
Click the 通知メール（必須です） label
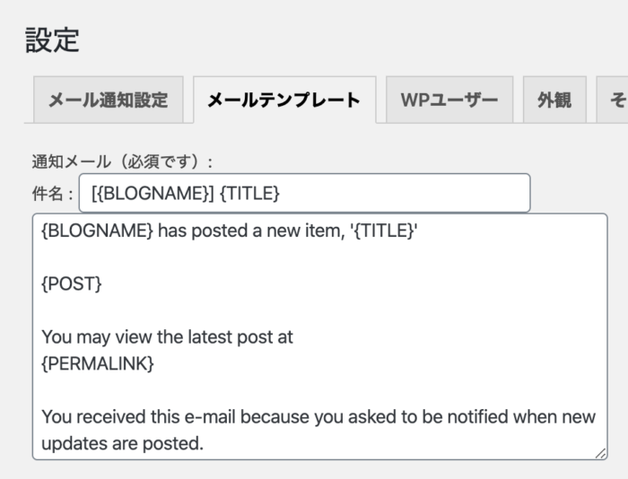[122, 162]
